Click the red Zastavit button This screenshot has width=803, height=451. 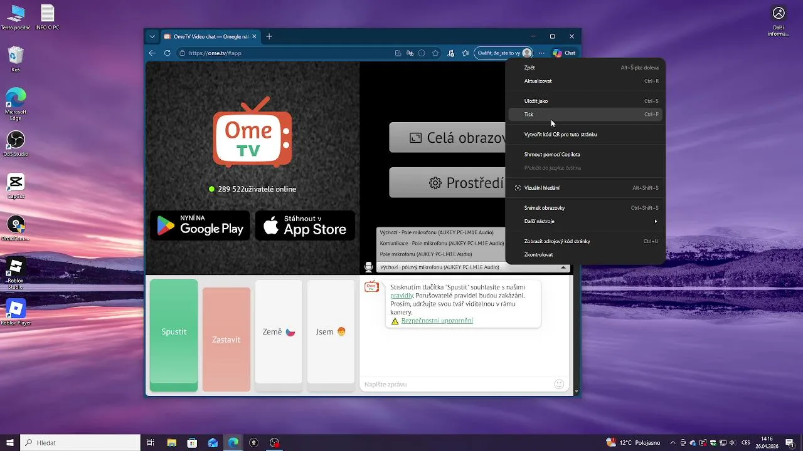226,340
